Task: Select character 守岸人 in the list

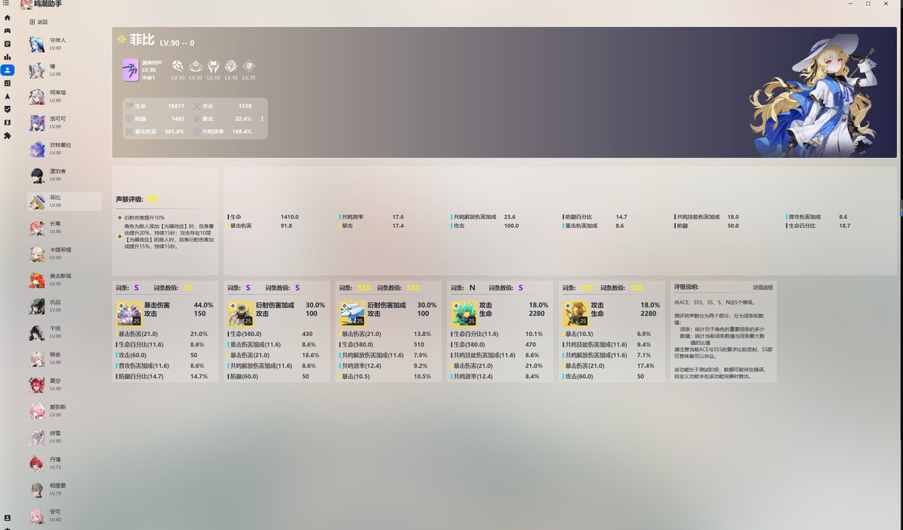Action: pos(65,44)
